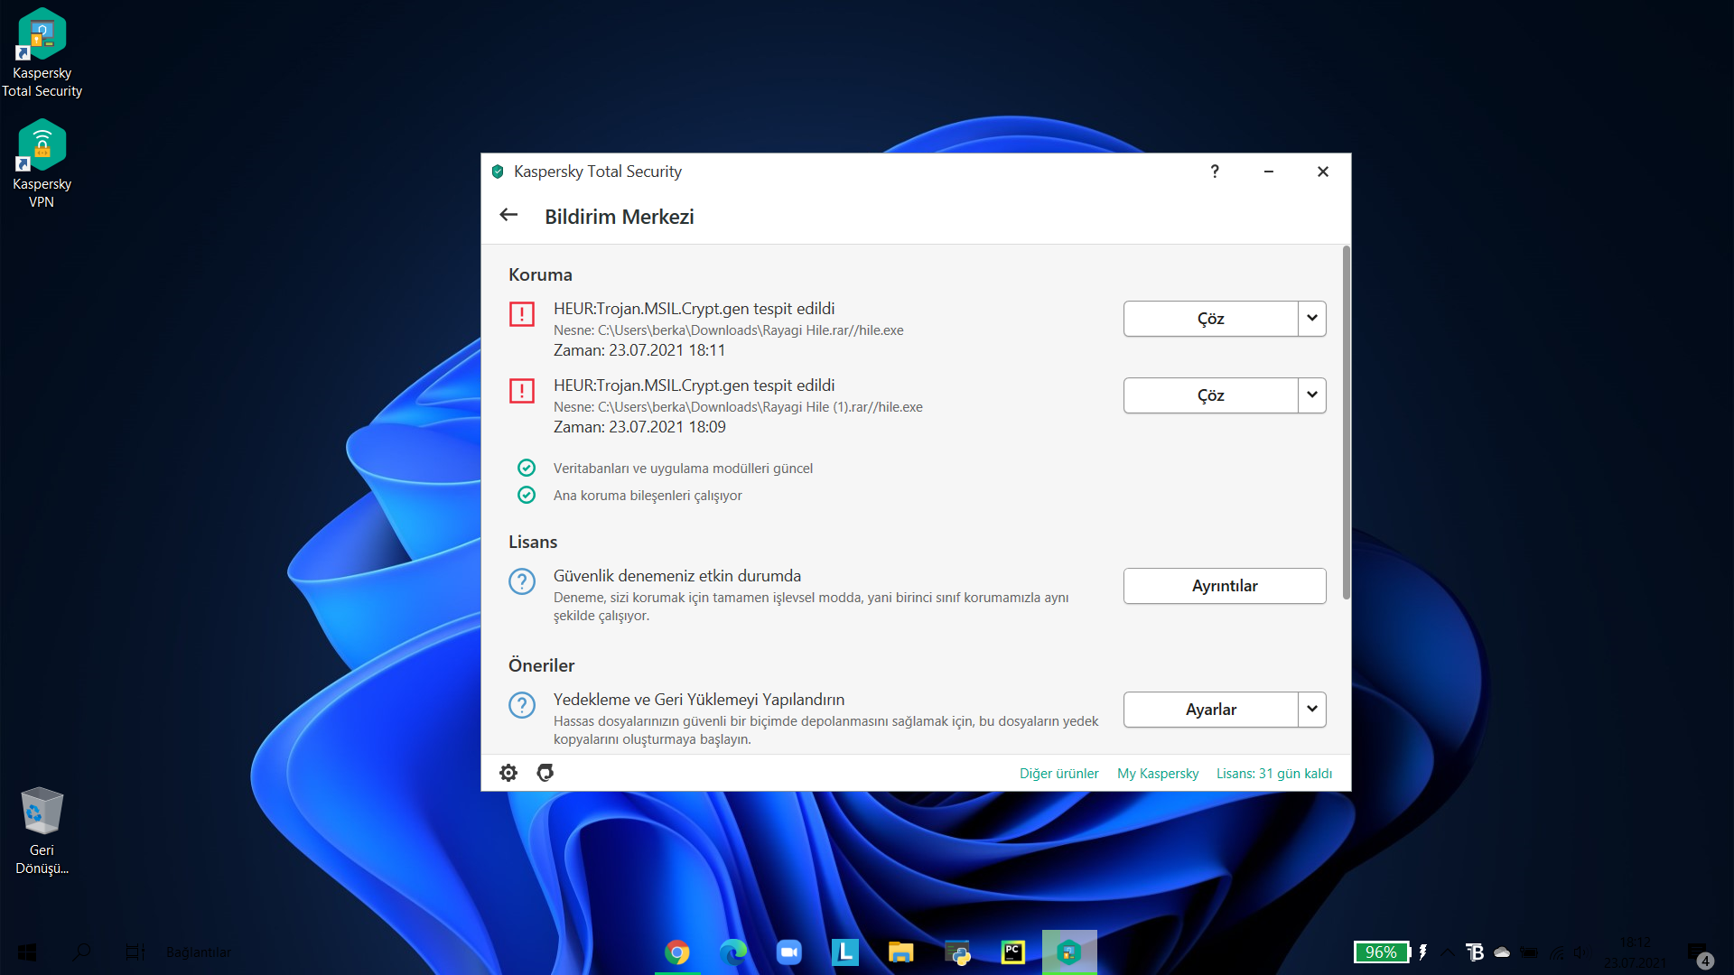Viewport: 1734px width, 975px height.
Task: Click green check next to Veritabanları güncel
Action: [527, 468]
